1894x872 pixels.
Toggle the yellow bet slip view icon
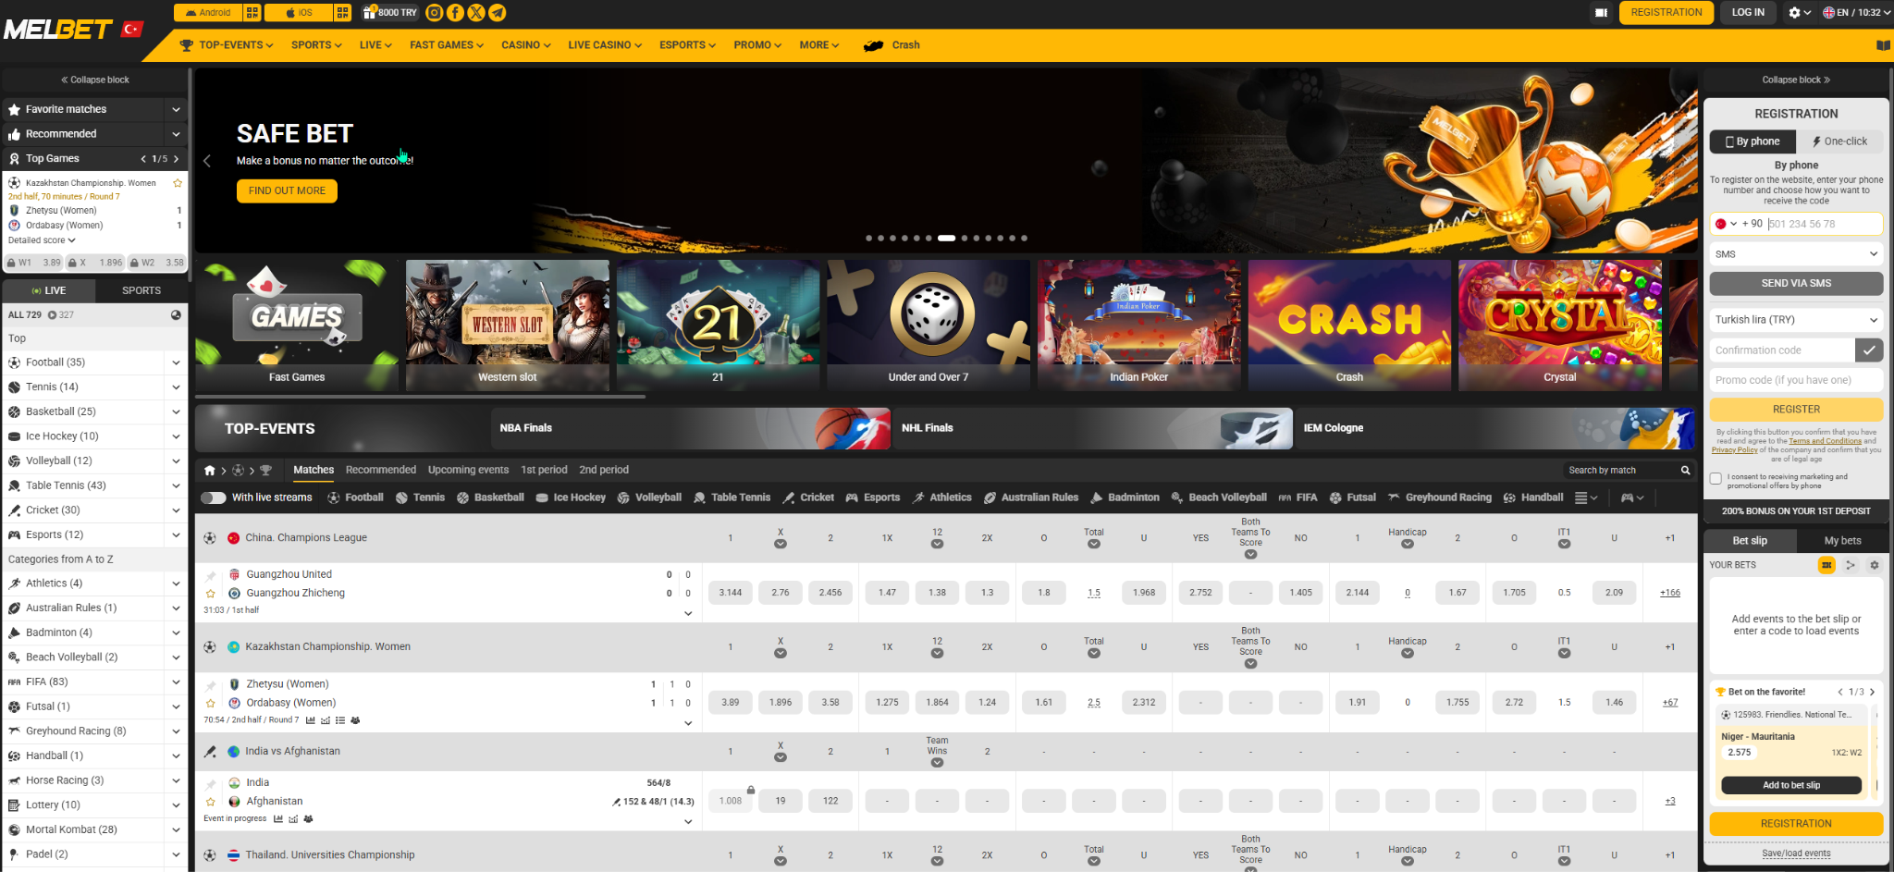click(x=1826, y=565)
